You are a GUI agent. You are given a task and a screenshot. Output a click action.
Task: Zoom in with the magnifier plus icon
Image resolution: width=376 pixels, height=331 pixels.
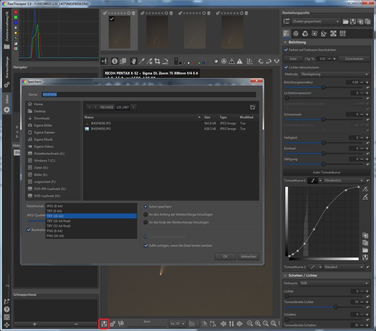pyautogui.click(x=258, y=324)
